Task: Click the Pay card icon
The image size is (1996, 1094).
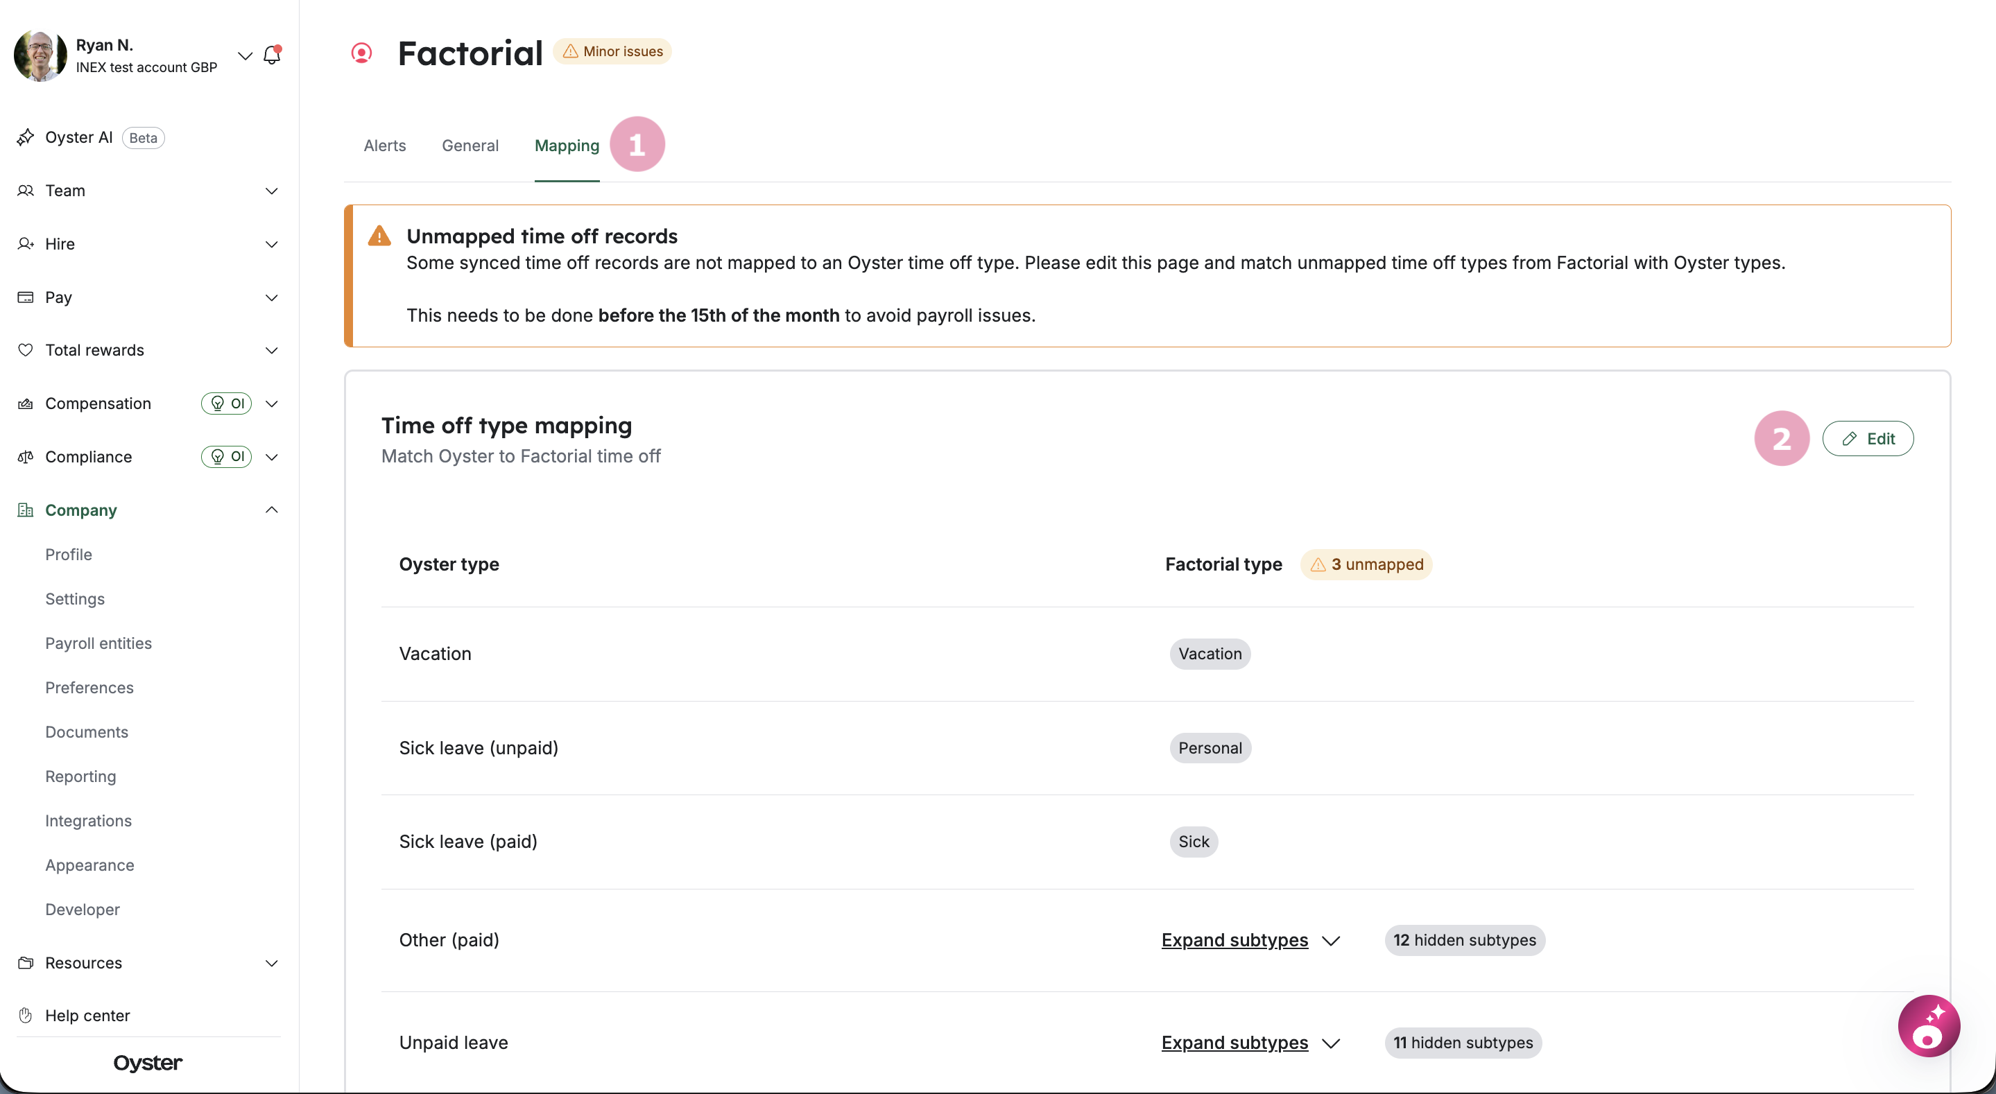Action: 26,297
